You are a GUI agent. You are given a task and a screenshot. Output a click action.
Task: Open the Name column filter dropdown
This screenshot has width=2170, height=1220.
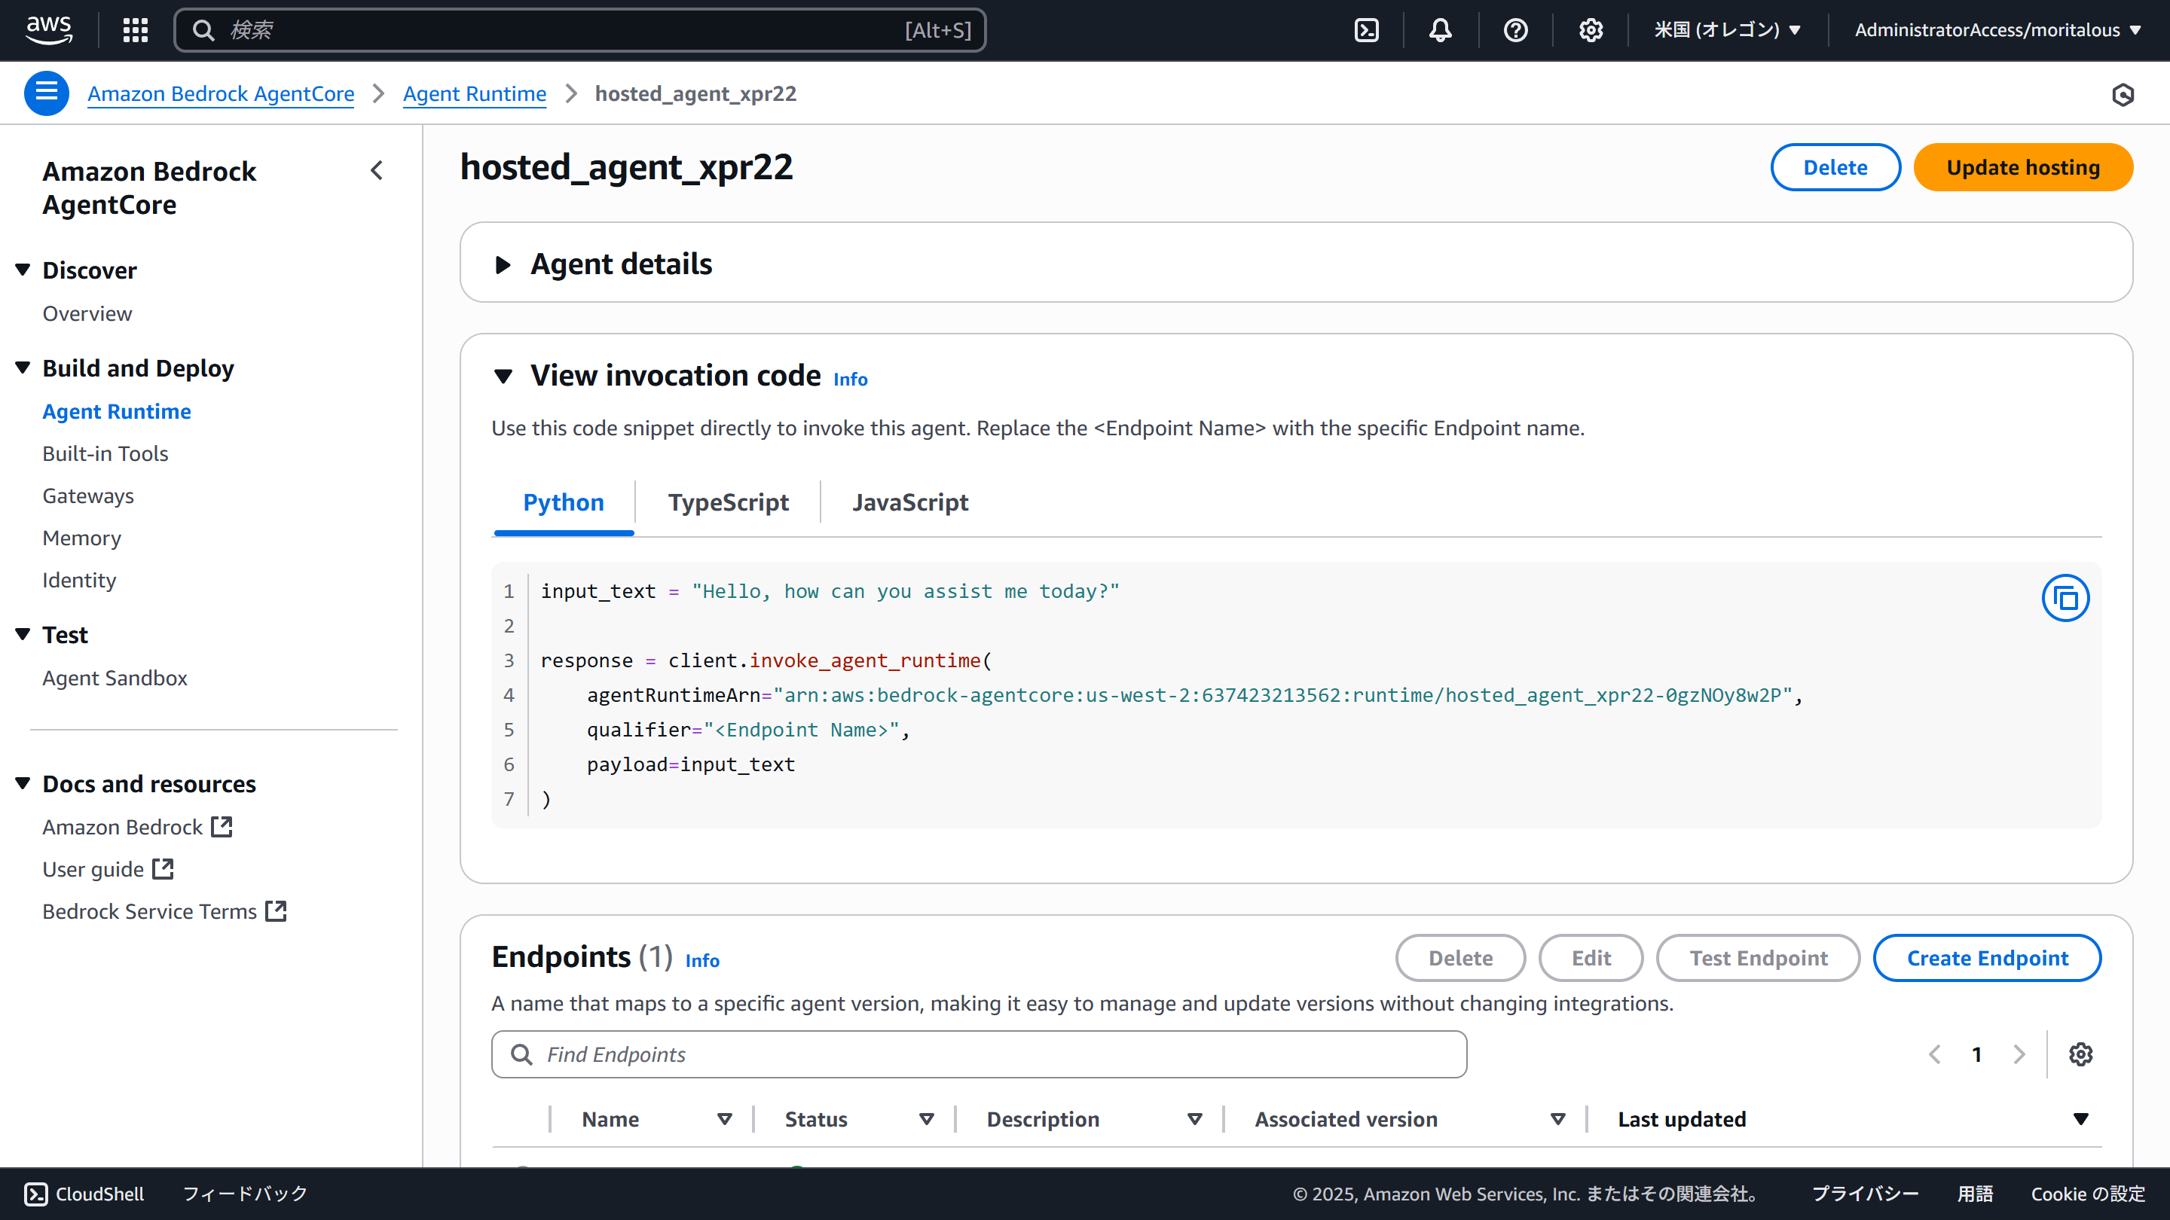pyautogui.click(x=724, y=1118)
